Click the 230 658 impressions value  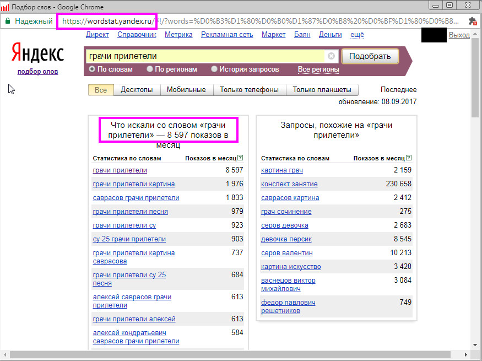point(399,184)
